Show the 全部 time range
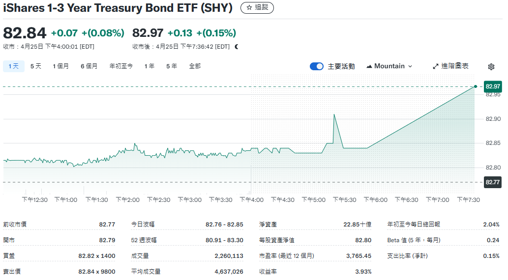The image size is (508, 280). (x=195, y=66)
